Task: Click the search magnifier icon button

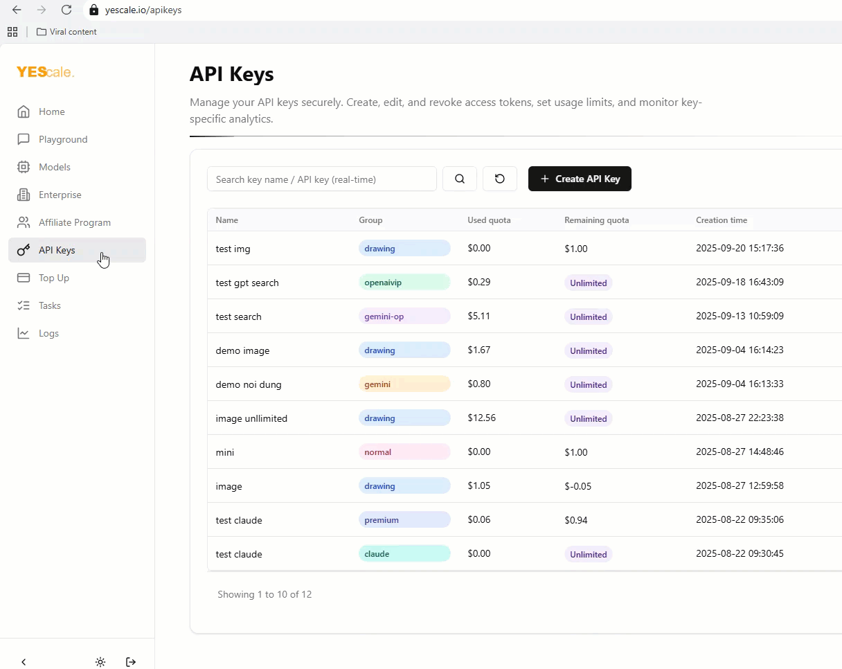Action: [460, 179]
